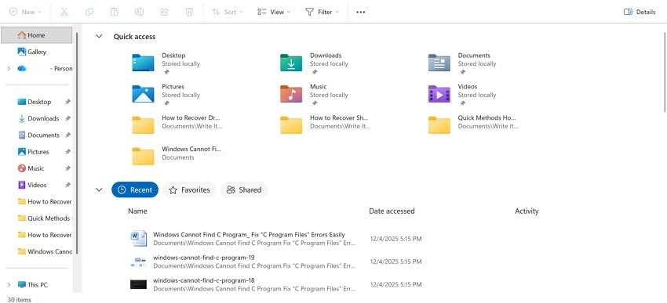Open the Filter dropdown menu
The height and width of the screenshot is (303, 667).
coord(322,12)
